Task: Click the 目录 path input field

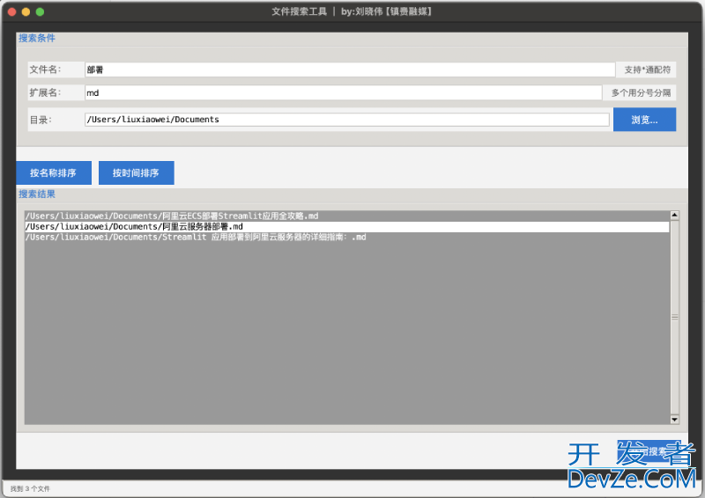Action: 346,120
